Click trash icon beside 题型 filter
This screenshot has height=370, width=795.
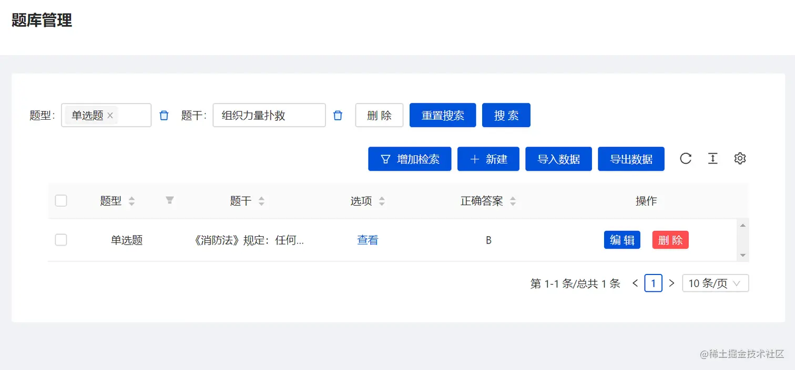coord(164,115)
